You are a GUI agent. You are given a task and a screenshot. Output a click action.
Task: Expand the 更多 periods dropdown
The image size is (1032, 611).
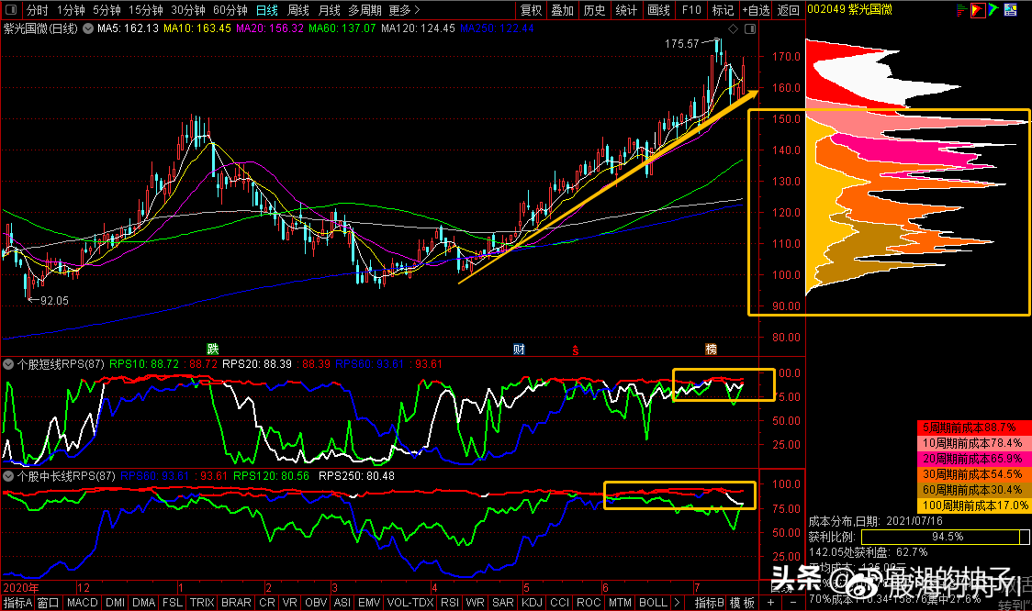pyautogui.click(x=404, y=10)
